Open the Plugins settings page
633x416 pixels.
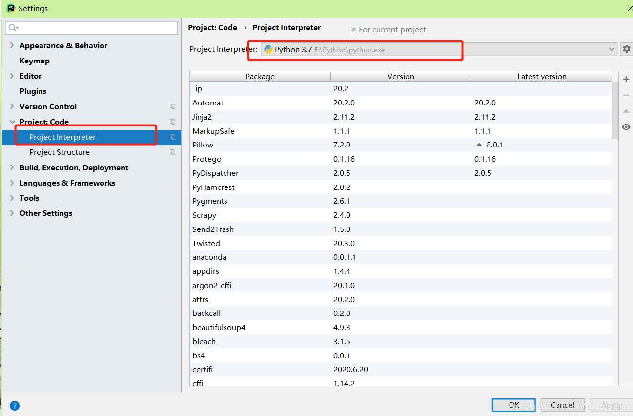click(33, 91)
